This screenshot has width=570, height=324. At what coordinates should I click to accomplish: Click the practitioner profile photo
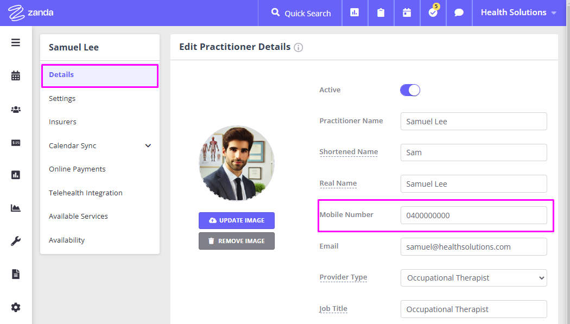(x=237, y=163)
